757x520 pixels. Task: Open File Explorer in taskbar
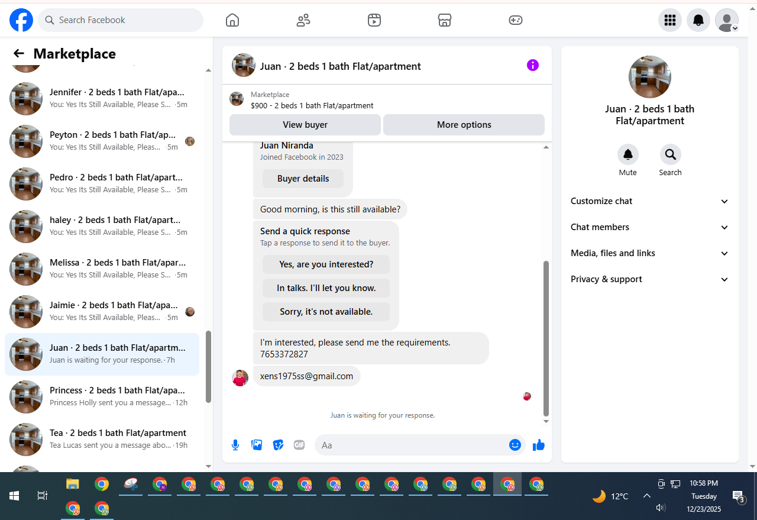pyautogui.click(x=72, y=484)
